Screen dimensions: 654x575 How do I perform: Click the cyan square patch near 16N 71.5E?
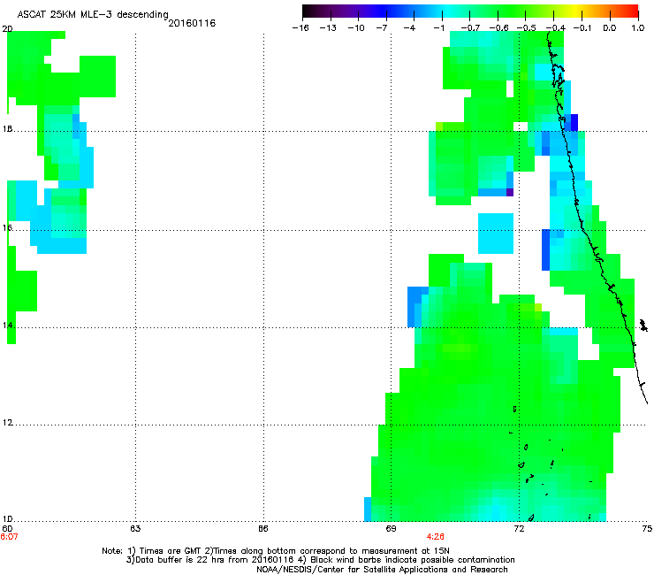(496, 234)
